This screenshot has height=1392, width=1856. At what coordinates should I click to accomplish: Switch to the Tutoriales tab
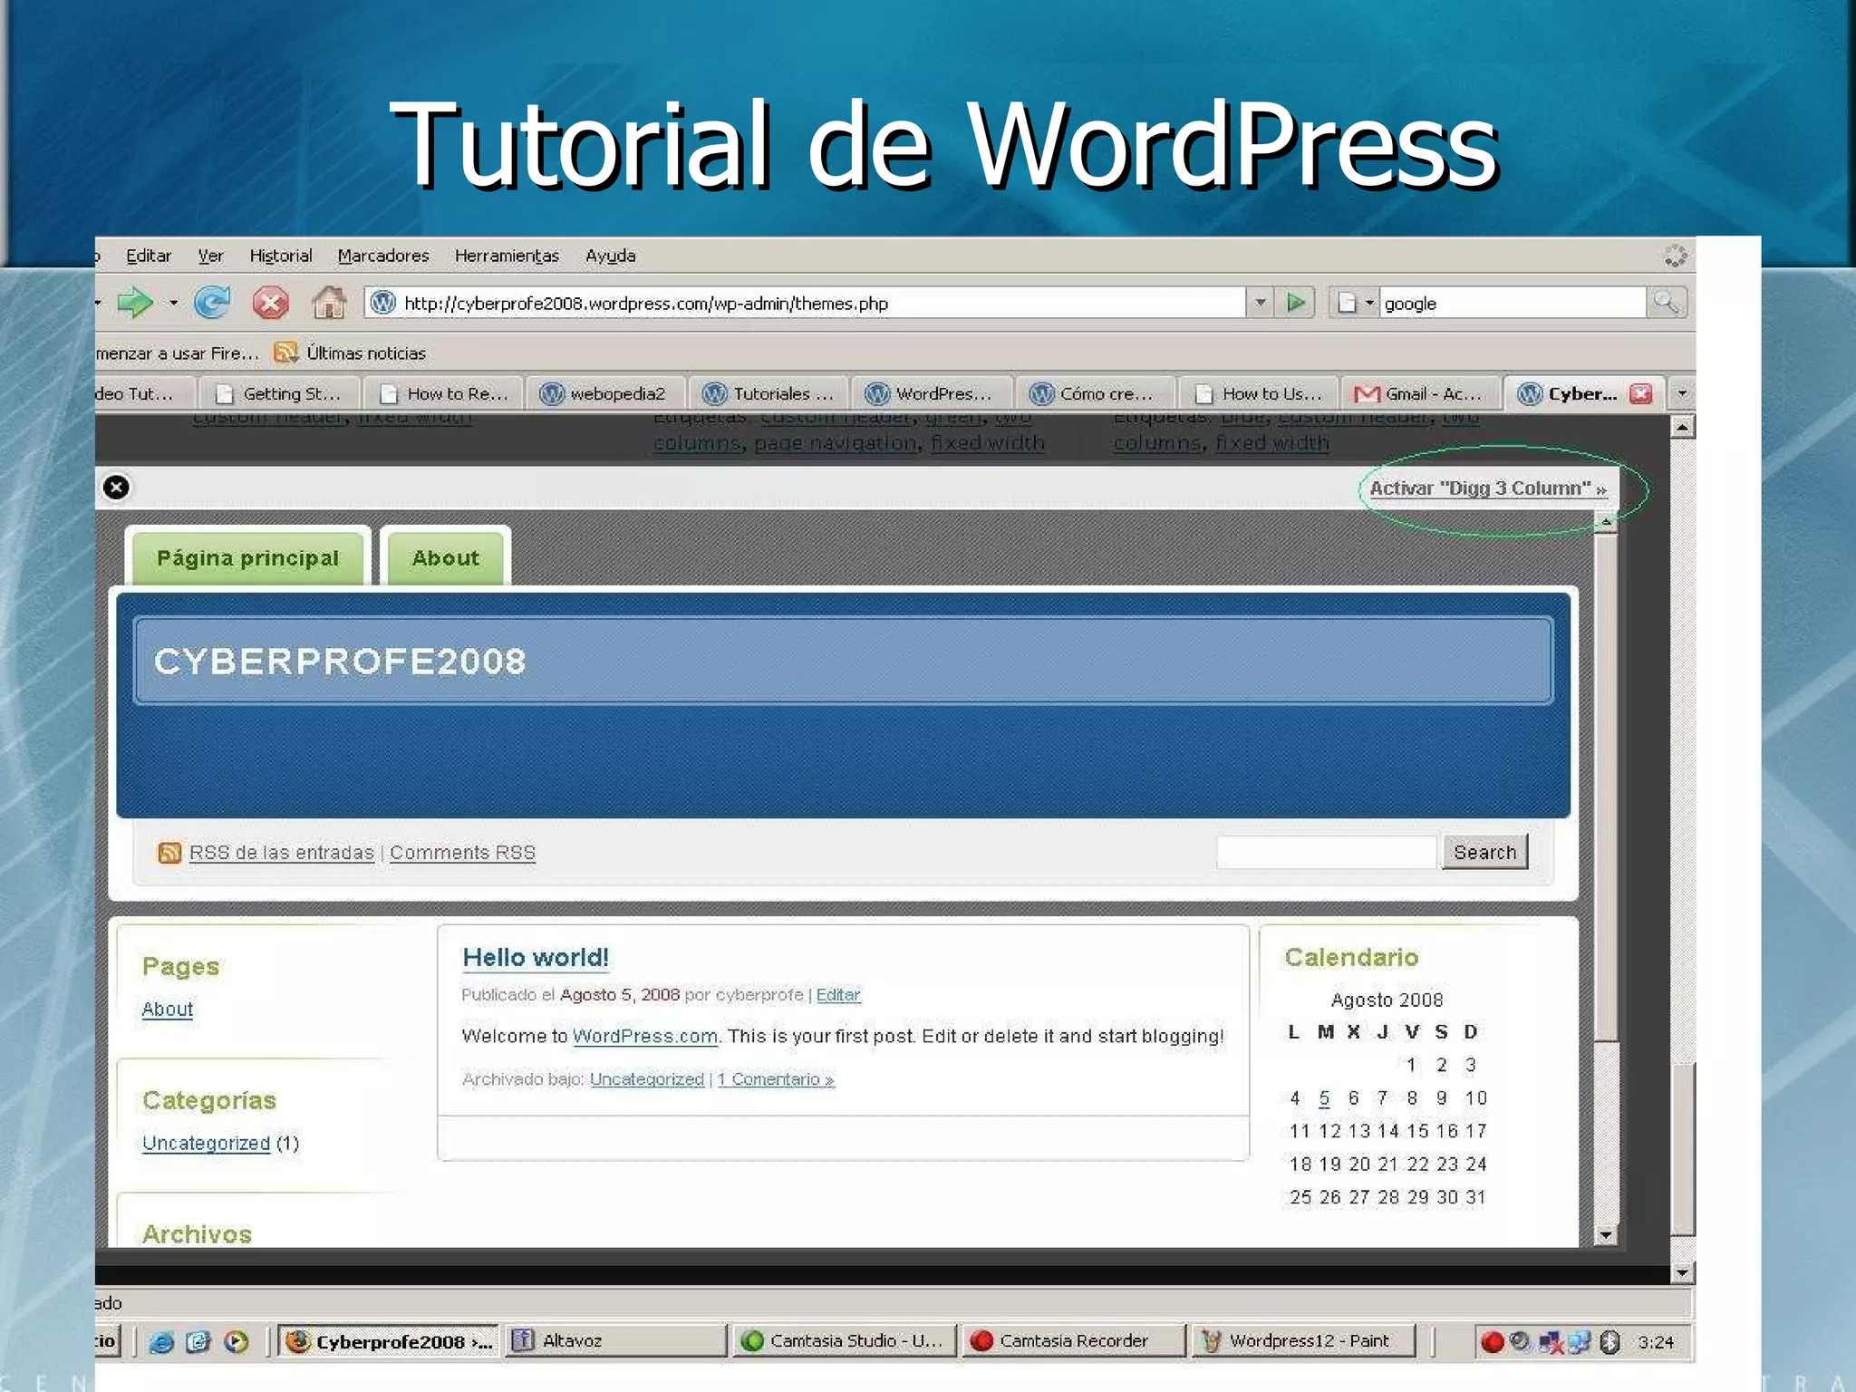coord(768,393)
